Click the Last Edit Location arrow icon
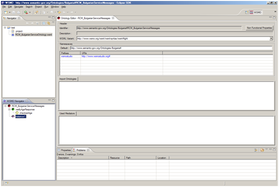Image resolution: width=279 pixels, height=187 pixels. 59,13
